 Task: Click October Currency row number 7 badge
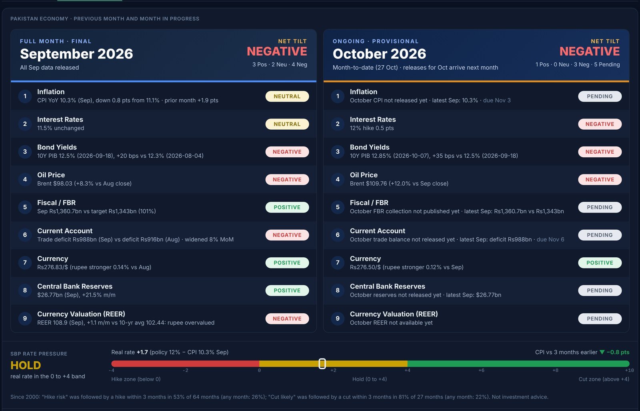[x=338, y=263]
